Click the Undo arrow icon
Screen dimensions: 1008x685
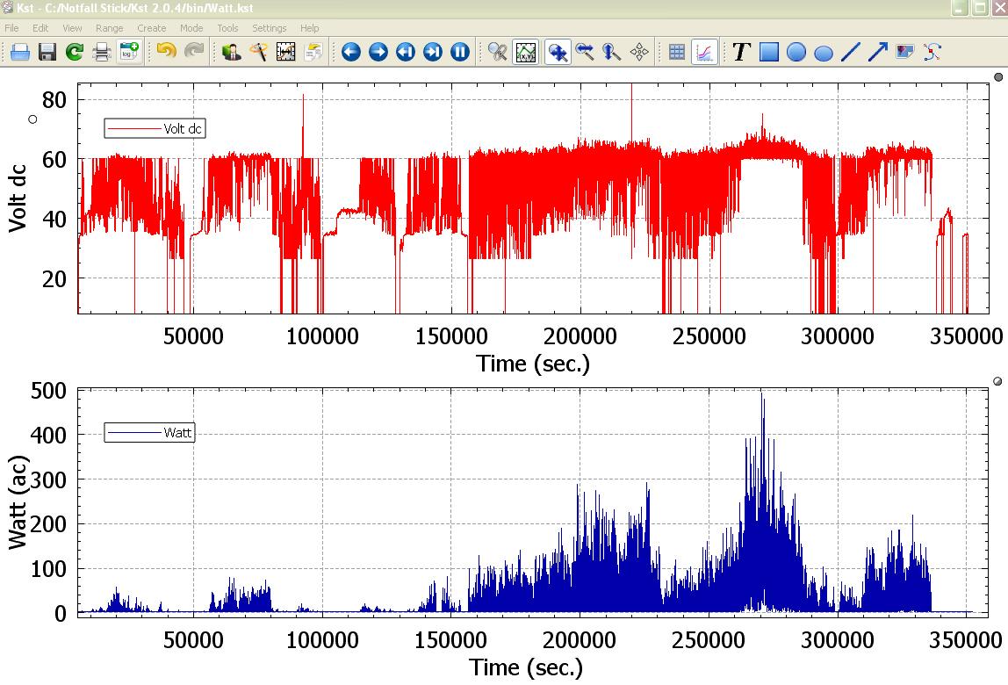click(x=166, y=52)
